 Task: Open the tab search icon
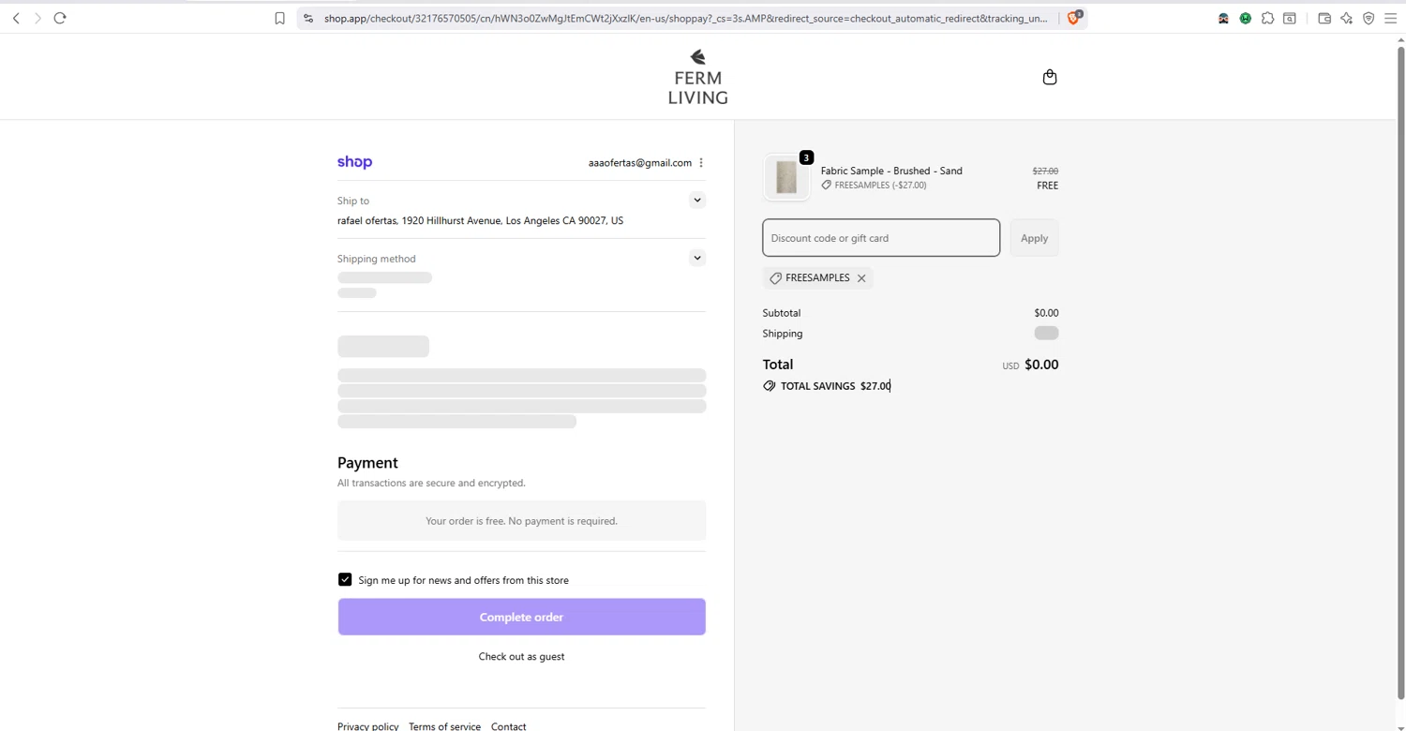pyautogui.click(x=1290, y=18)
